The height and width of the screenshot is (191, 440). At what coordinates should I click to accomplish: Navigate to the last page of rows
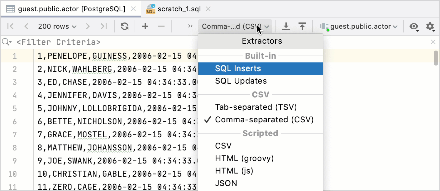click(x=103, y=26)
